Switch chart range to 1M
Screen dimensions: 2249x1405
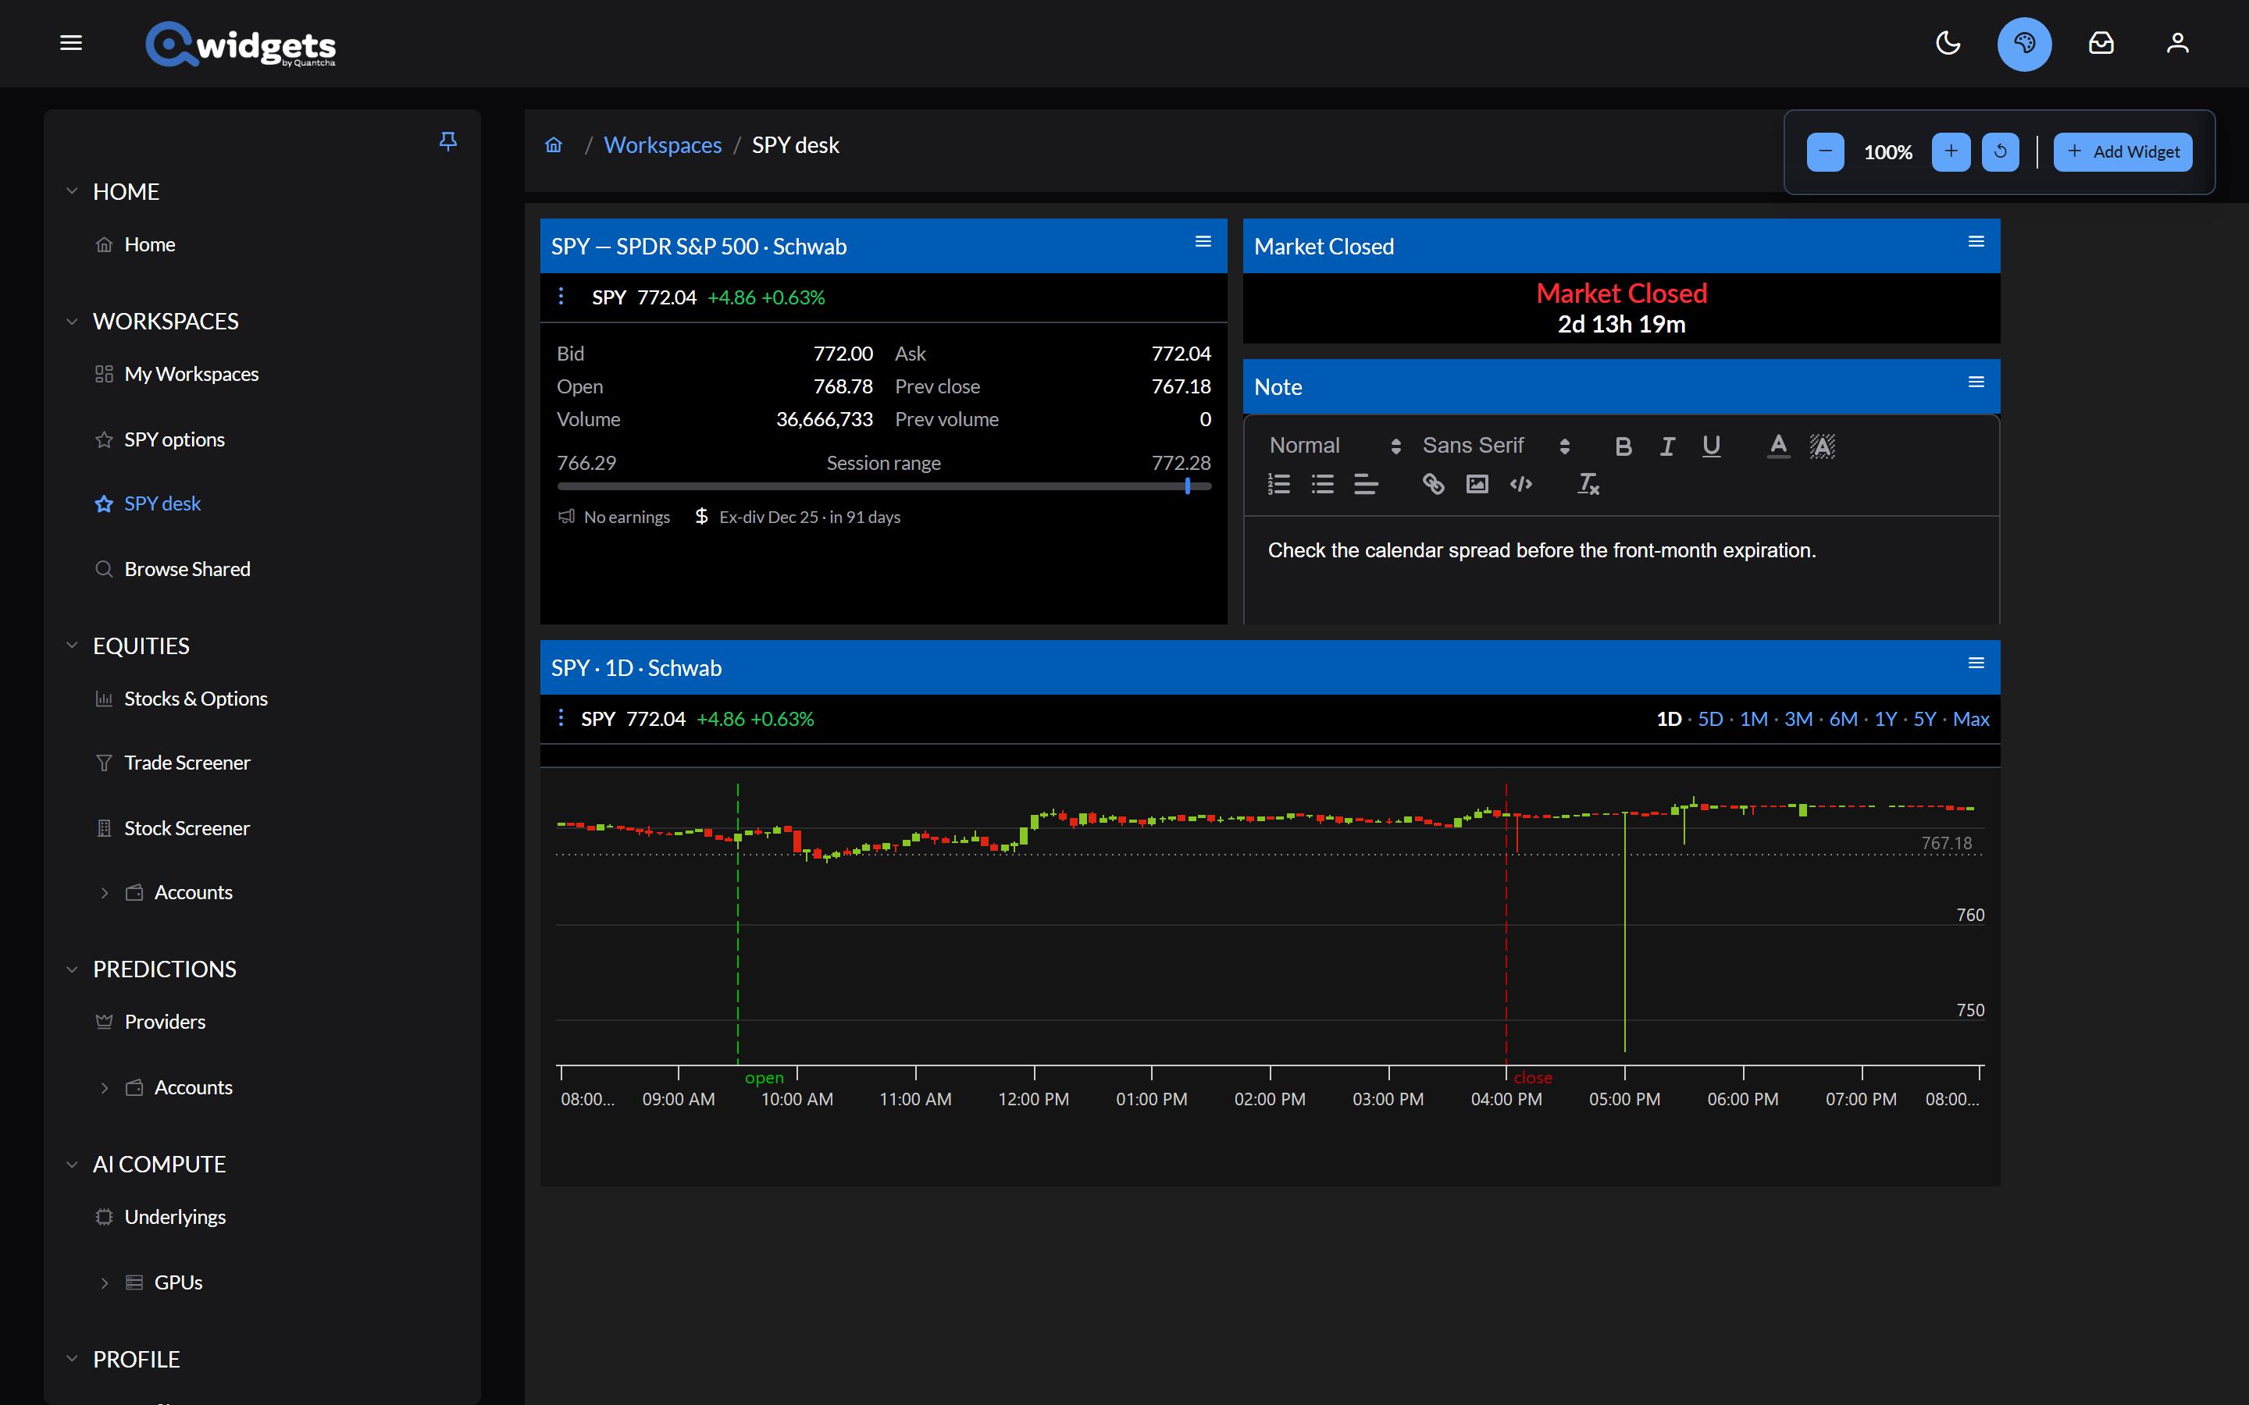1754,719
